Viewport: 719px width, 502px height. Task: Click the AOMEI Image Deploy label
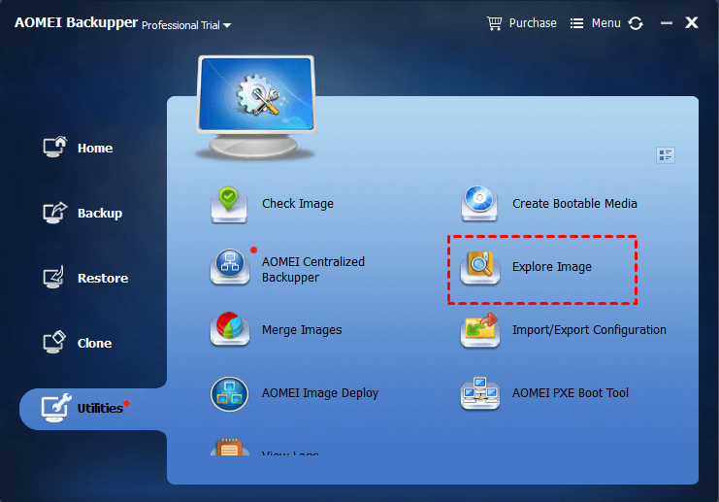click(x=320, y=393)
